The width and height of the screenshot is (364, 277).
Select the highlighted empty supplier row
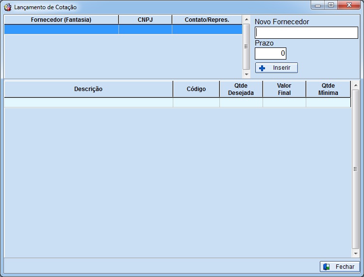click(x=123, y=30)
